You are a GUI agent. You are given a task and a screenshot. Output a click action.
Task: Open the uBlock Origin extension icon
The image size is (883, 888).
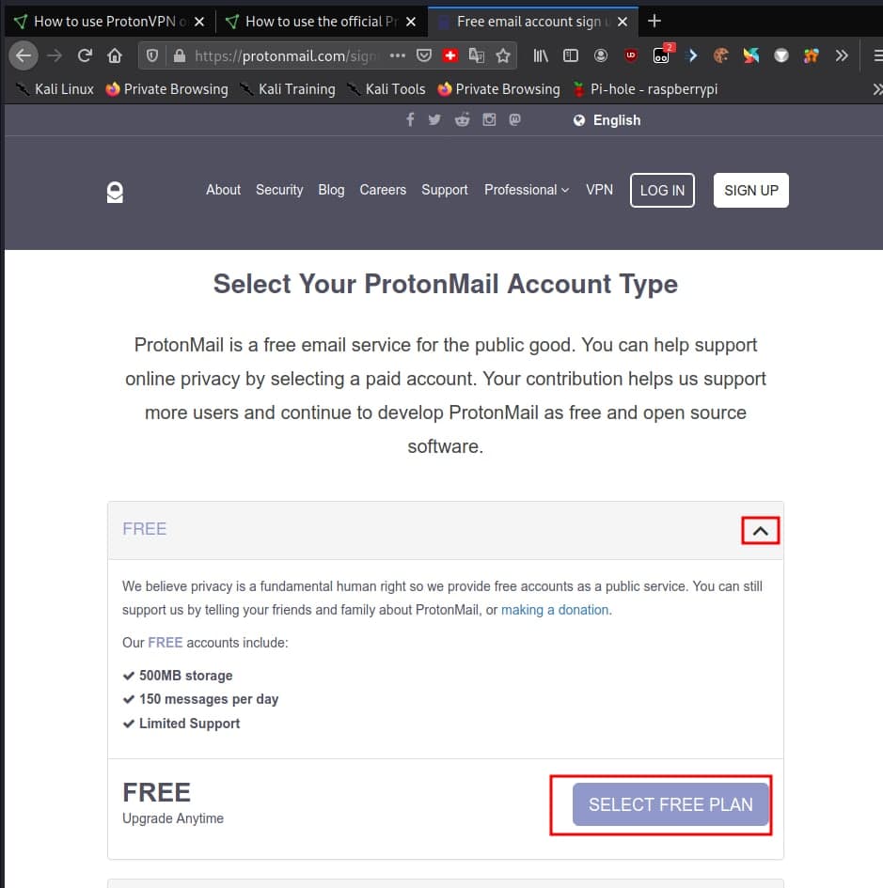pos(630,55)
